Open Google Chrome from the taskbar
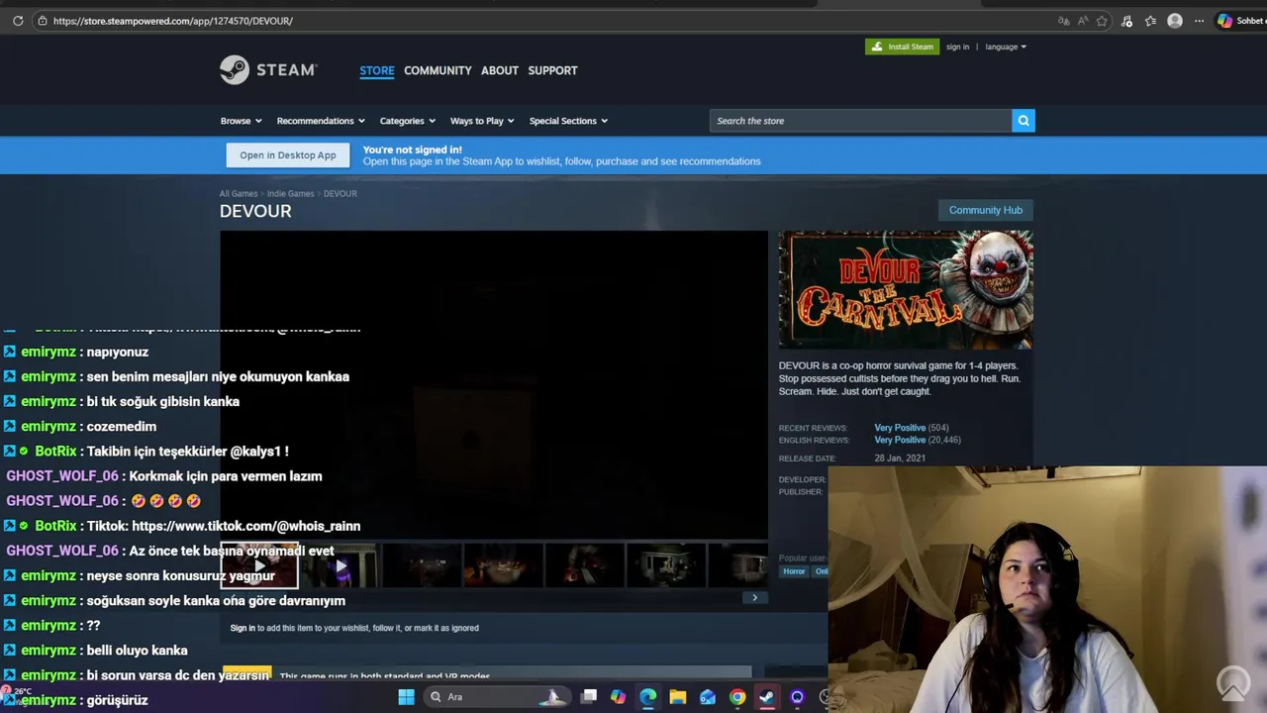This screenshot has height=713, width=1267. point(737,697)
